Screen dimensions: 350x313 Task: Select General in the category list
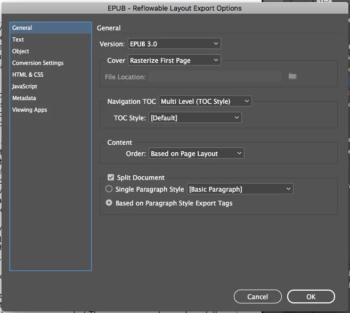51,28
